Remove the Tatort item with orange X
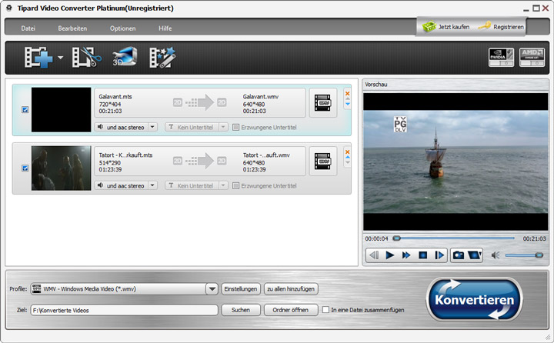This screenshot has height=343, width=554. pyautogui.click(x=347, y=152)
